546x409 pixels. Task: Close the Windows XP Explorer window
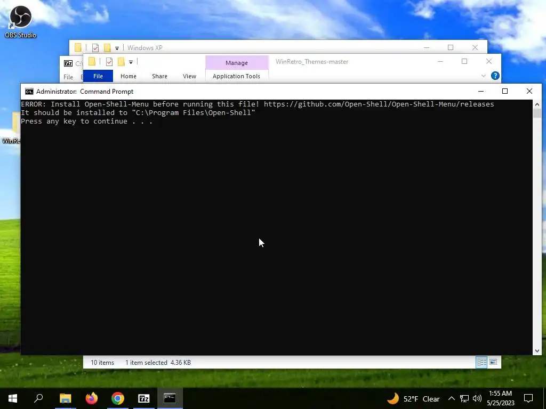click(x=475, y=47)
